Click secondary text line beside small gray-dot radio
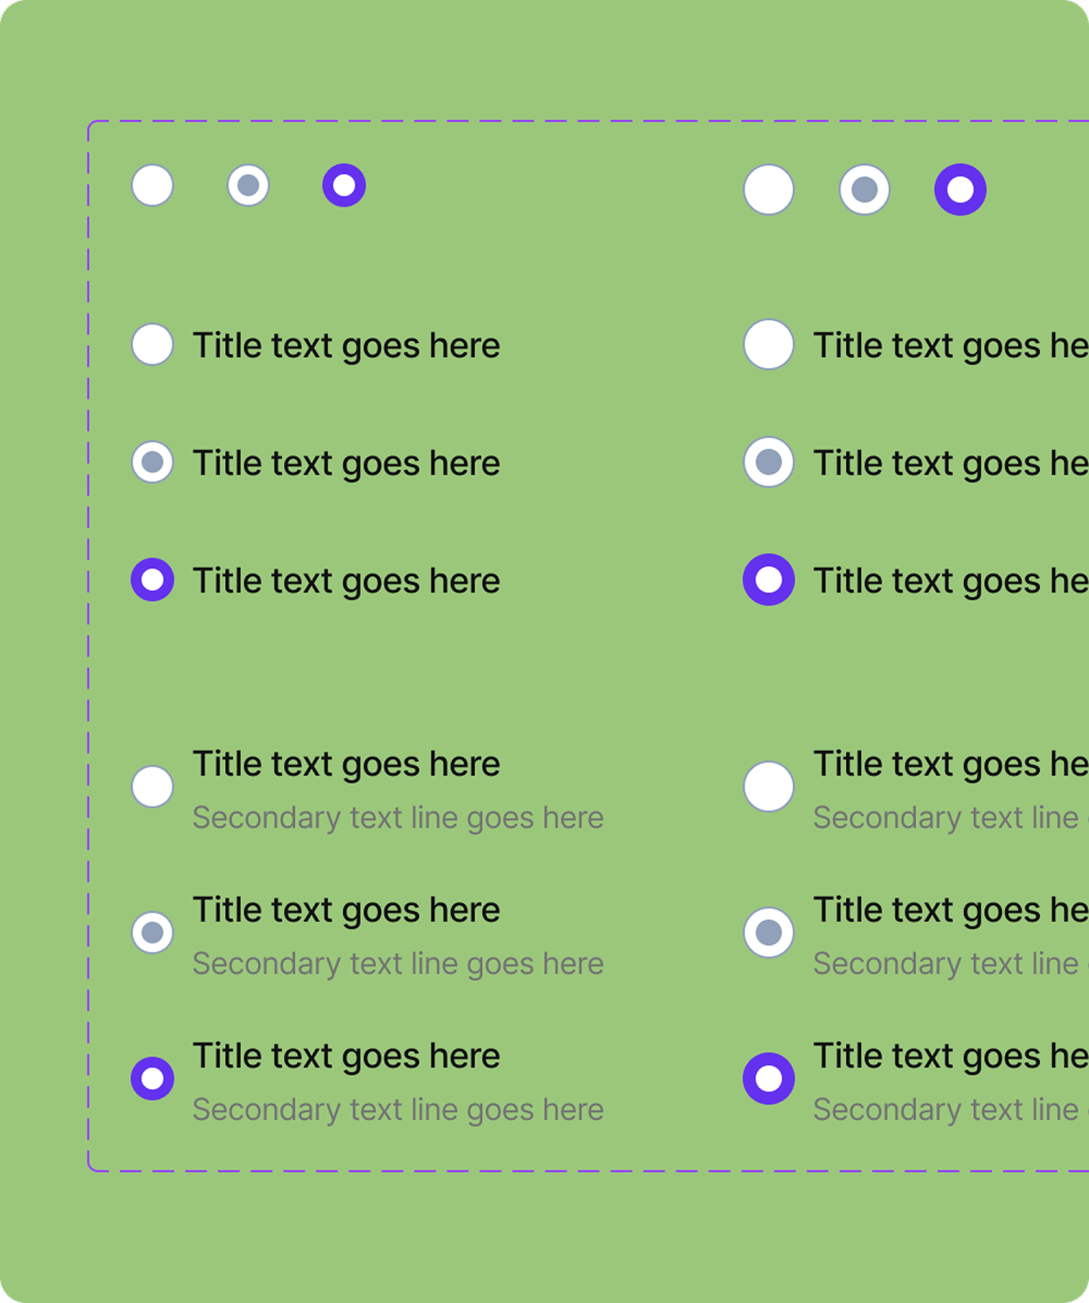The width and height of the screenshot is (1089, 1303). point(398,964)
